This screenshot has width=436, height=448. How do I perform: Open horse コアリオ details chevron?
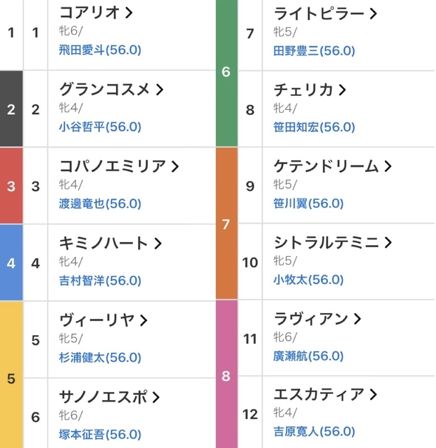[129, 13]
